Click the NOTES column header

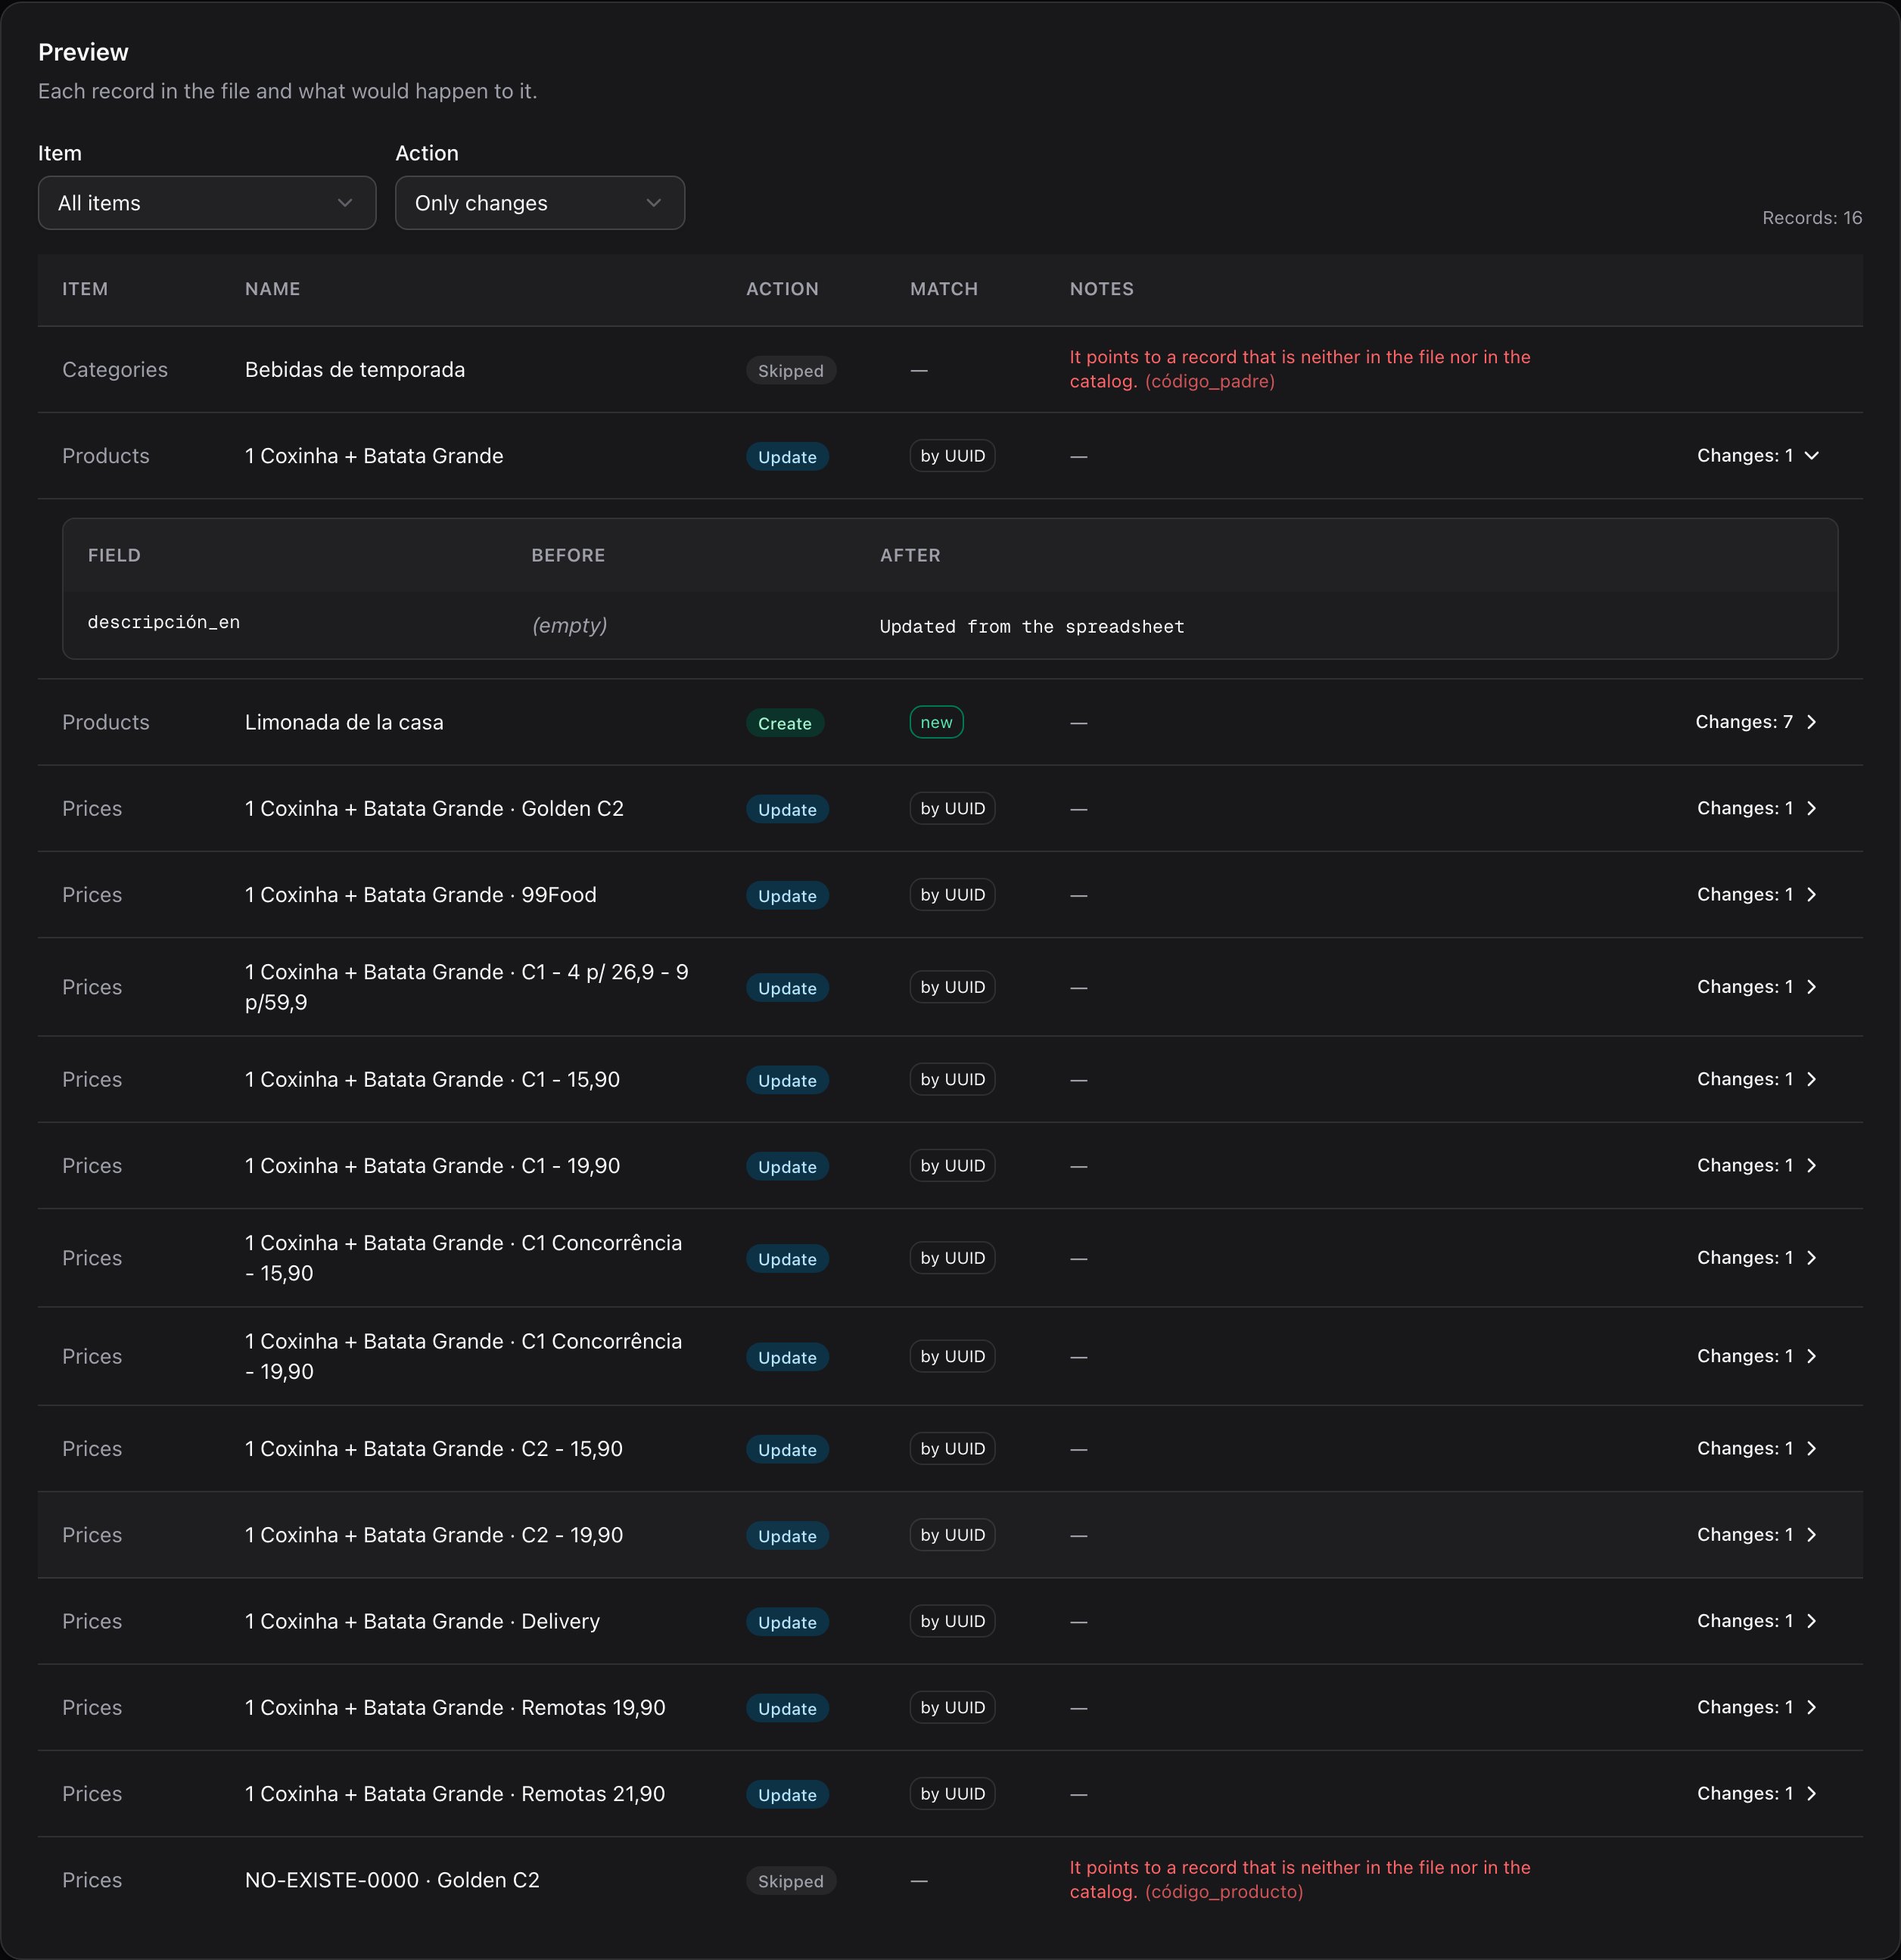click(1102, 289)
